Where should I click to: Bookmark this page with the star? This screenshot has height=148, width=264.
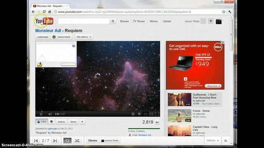224,12
